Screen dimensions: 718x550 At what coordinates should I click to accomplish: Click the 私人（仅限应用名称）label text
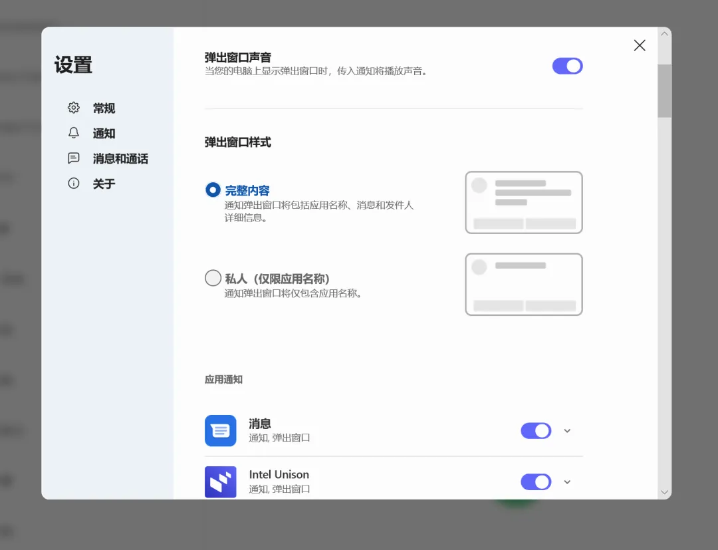pos(277,279)
